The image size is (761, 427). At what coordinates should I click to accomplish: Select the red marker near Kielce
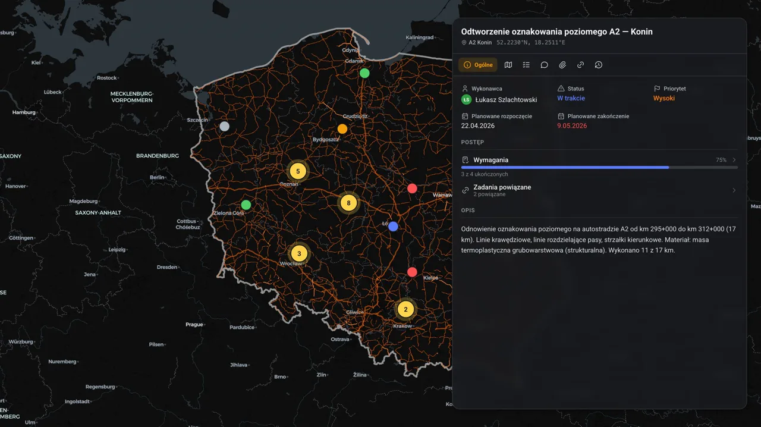[412, 272]
